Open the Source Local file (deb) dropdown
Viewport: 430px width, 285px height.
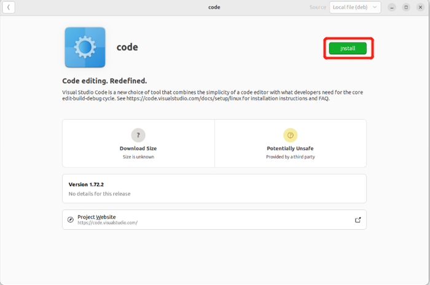[355, 7]
